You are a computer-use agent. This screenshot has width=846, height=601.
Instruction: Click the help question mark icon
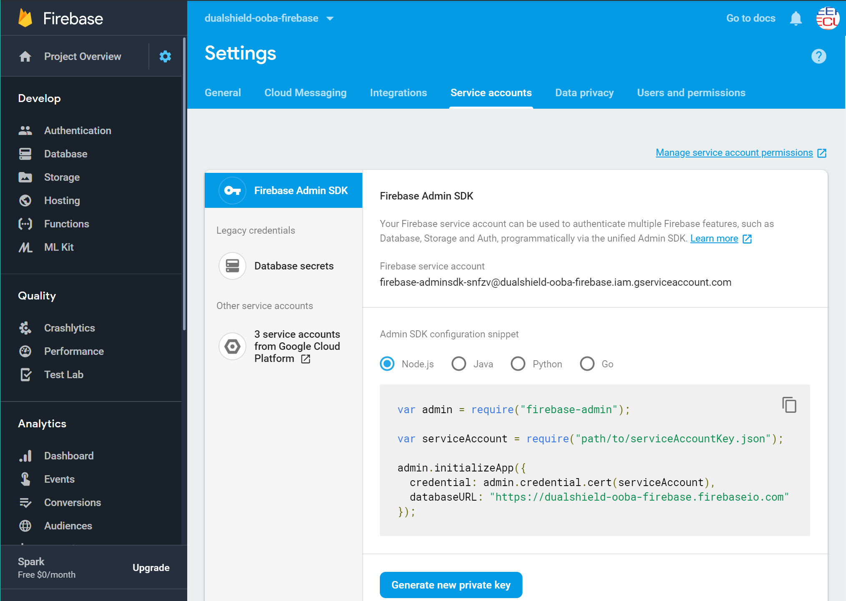click(818, 56)
